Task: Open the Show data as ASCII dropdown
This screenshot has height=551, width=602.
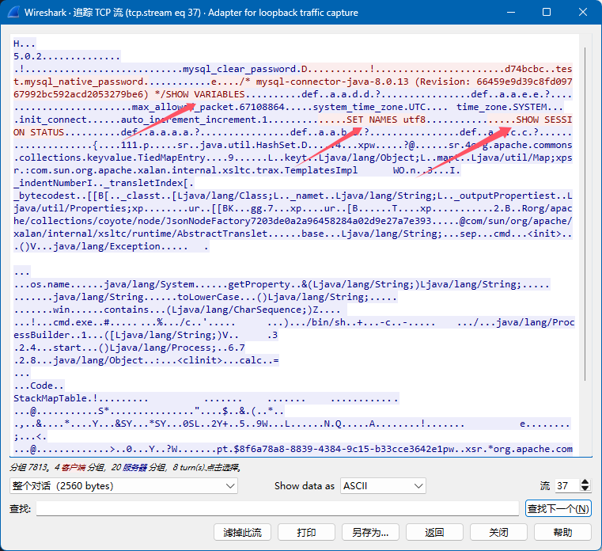Action: (383, 485)
